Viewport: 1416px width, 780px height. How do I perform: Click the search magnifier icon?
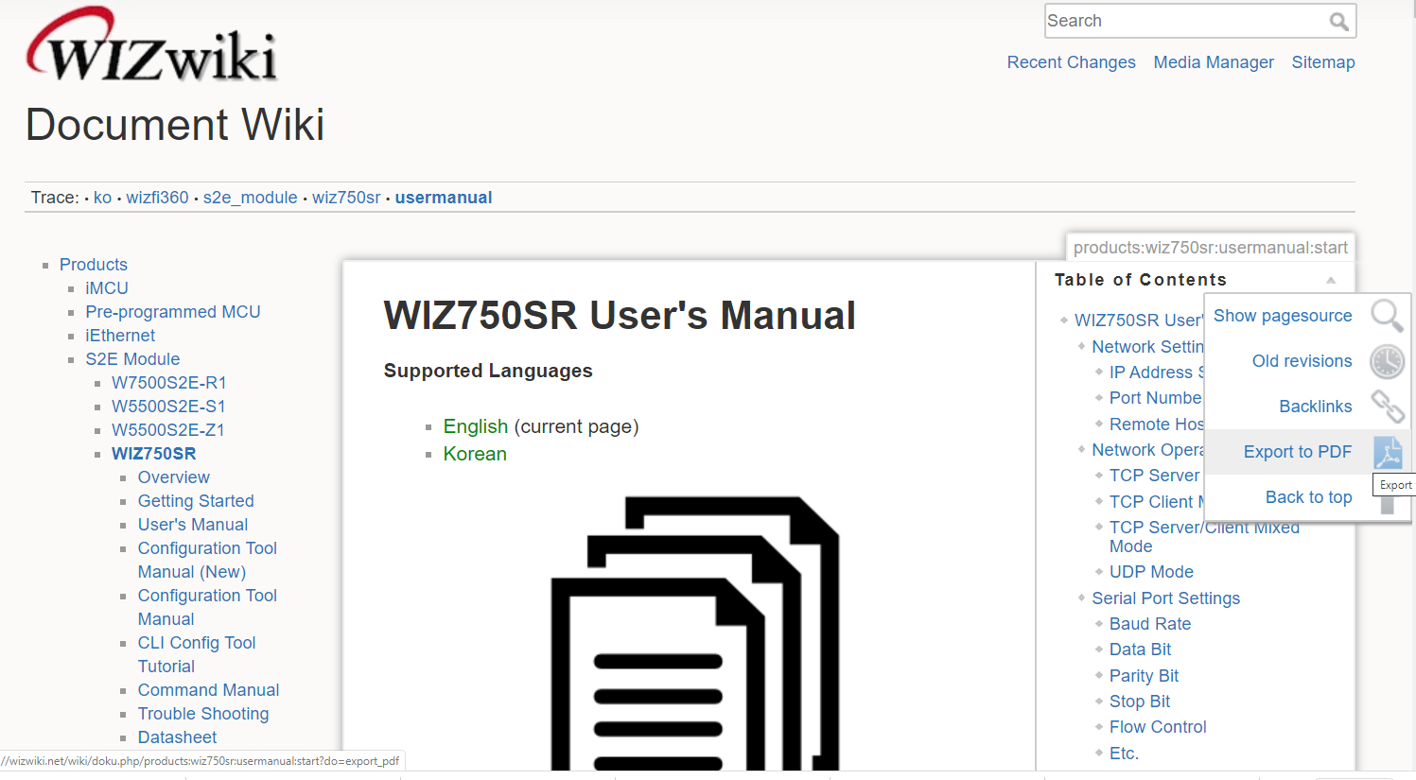tap(1338, 22)
